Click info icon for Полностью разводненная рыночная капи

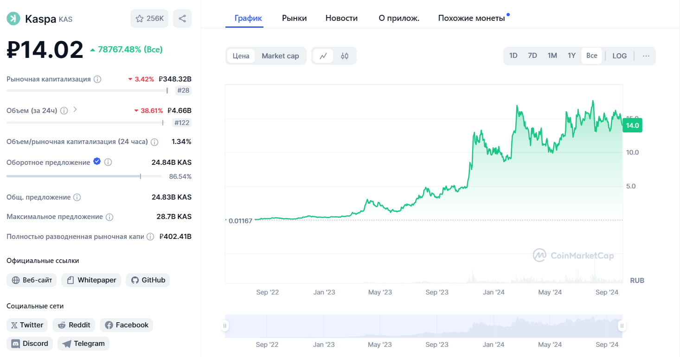150,237
